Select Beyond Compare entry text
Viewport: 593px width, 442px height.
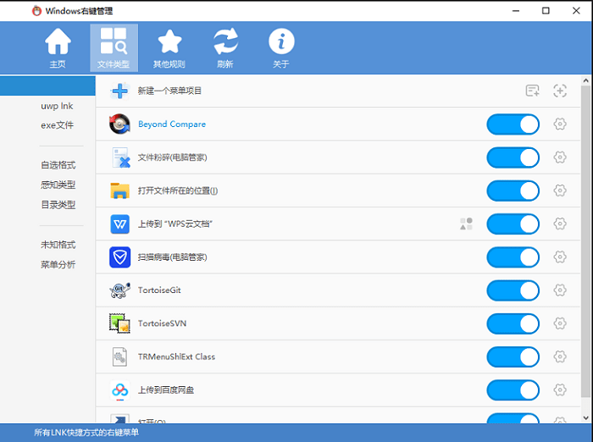[x=172, y=124]
